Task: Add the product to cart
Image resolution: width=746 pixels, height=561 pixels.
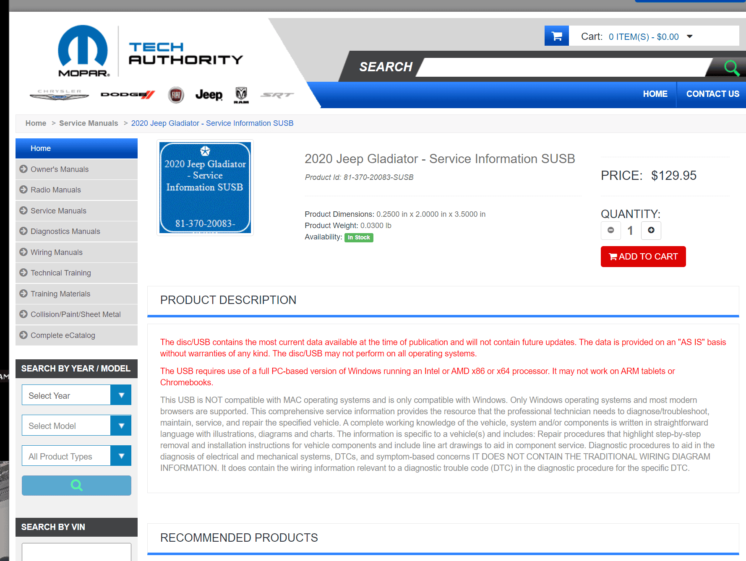Action: click(643, 257)
